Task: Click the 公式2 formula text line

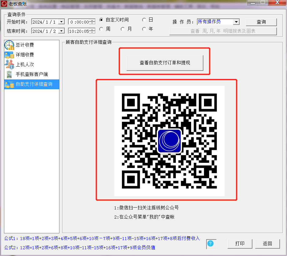Action: click(80, 248)
